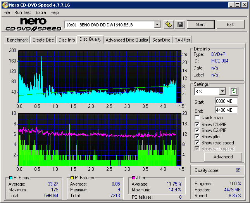Enable the Quick scan checkbox

pos(197,118)
